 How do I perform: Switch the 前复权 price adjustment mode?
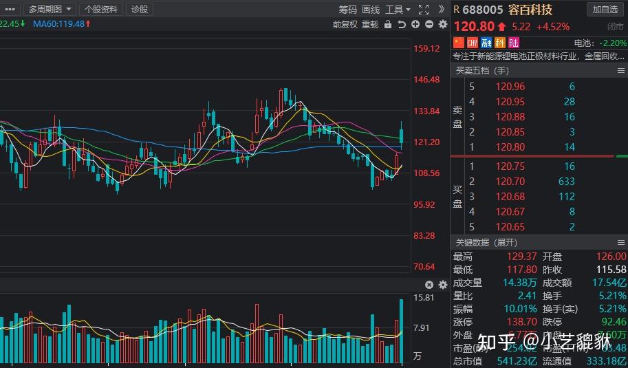[345, 25]
